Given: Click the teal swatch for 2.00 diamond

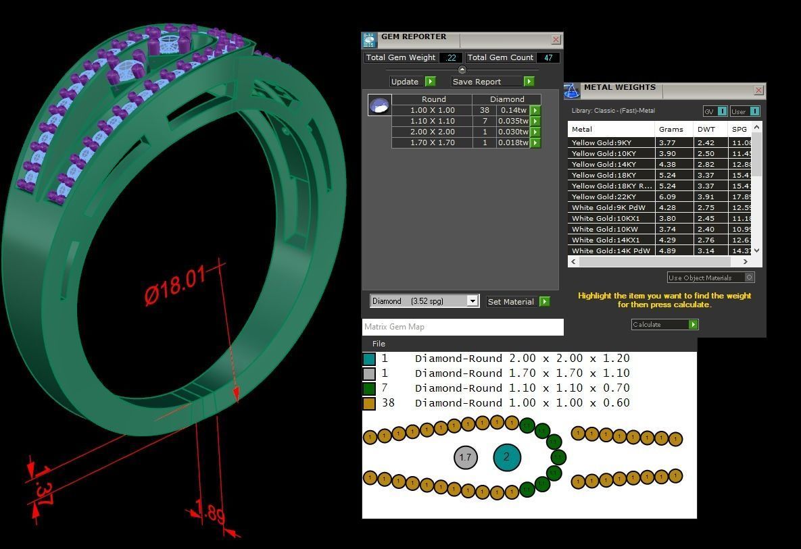Looking at the screenshot, I should [369, 359].
